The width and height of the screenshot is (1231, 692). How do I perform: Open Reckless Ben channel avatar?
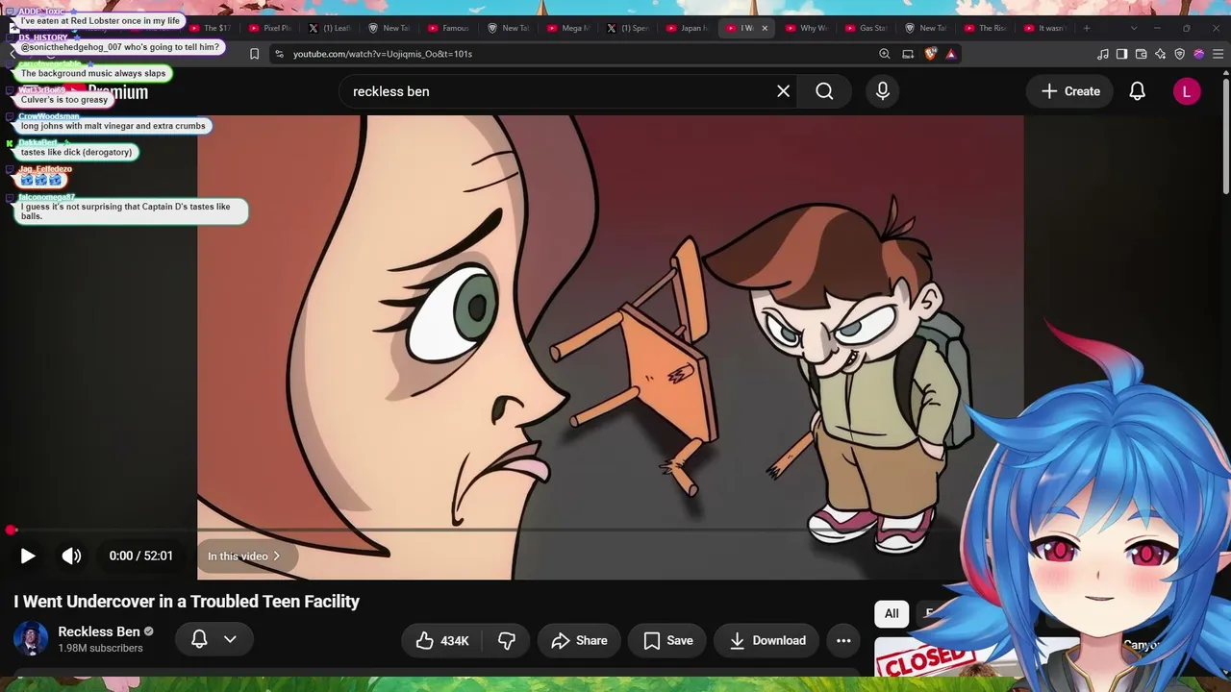pyautogui.click(x=30, y=639)
